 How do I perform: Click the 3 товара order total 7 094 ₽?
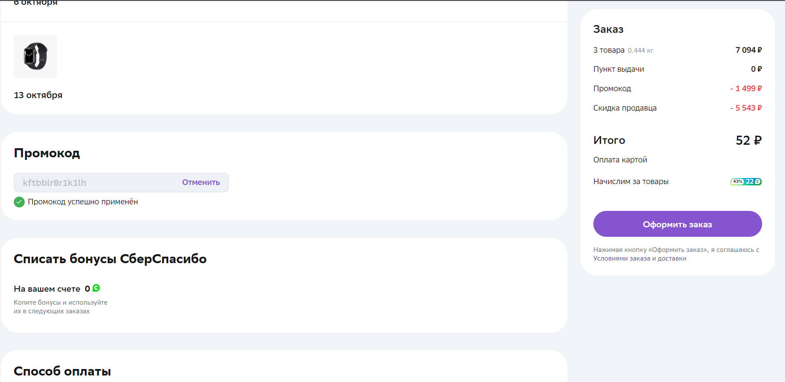coord(749,50)
